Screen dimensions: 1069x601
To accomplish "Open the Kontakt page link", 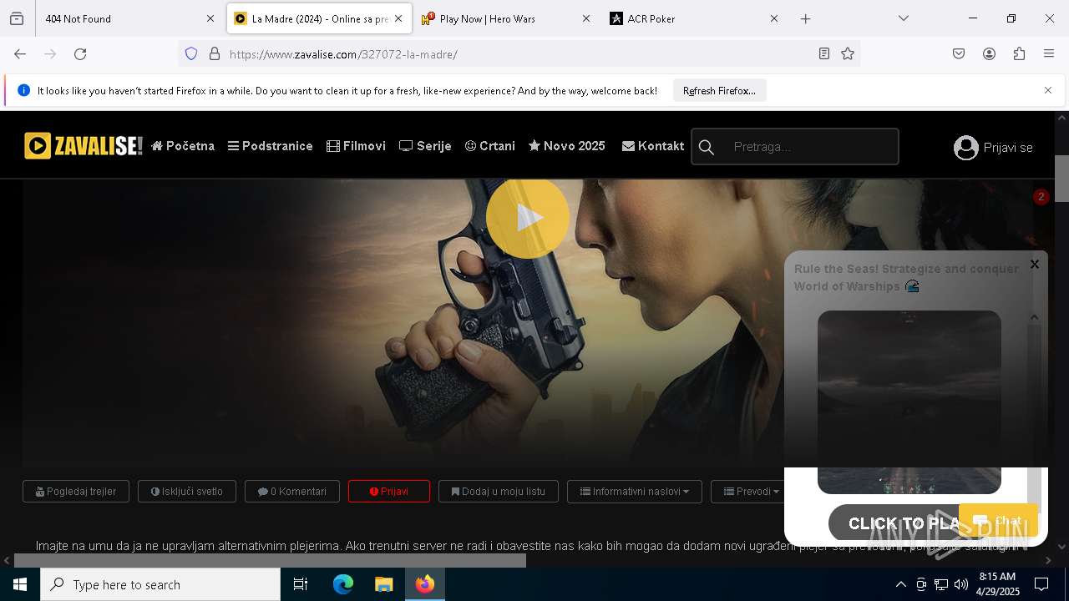I will point(653,146).
